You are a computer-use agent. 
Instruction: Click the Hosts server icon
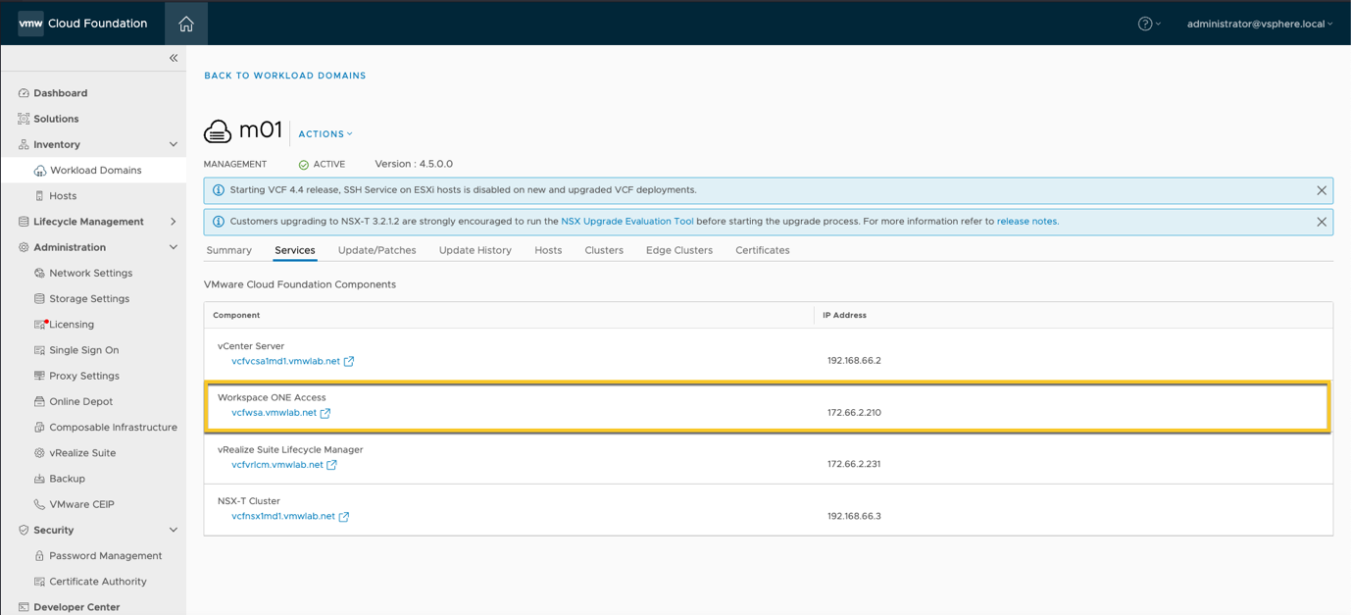[x=40, y=196]
